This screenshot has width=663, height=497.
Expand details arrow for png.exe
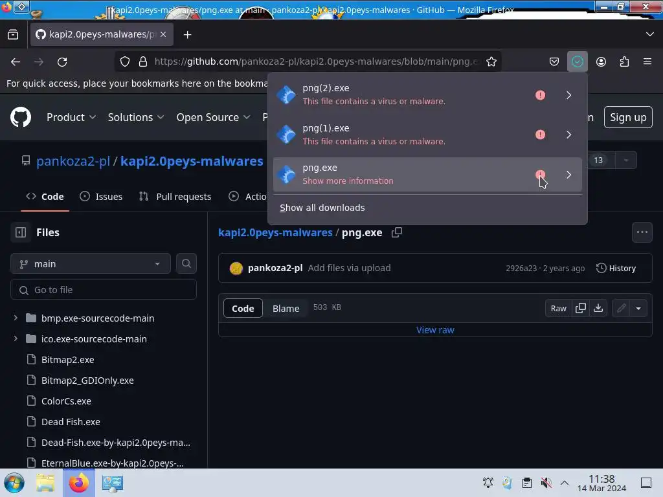pyautogui.click(x=568, y=175)
